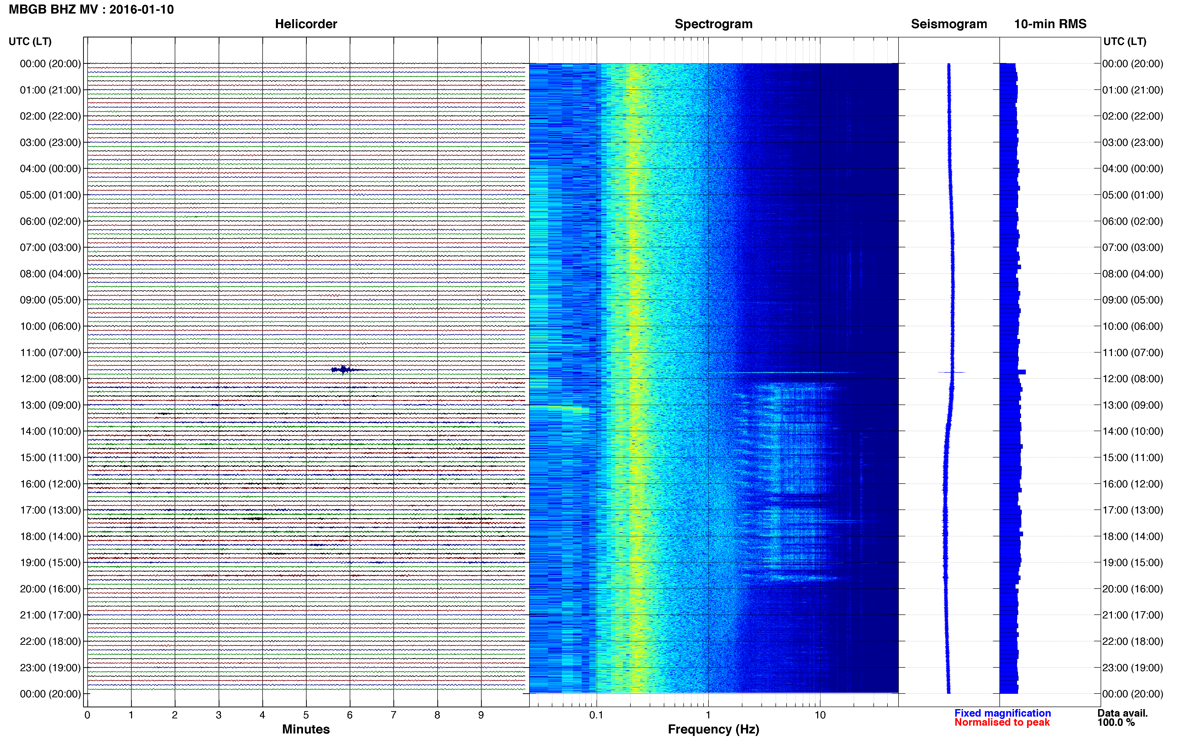The height and width of the screenshot is (744, 1190).
Task: Click the Normalised to peak legend text
Action: [1002, 722]
